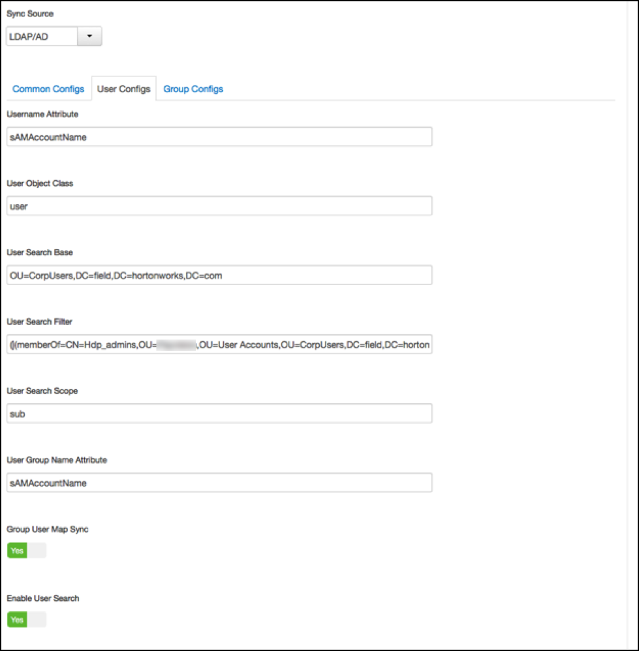Viewport: 639px width, 651px height.
Task: Click the Username Attribute label text
Action: pos(42,114)
